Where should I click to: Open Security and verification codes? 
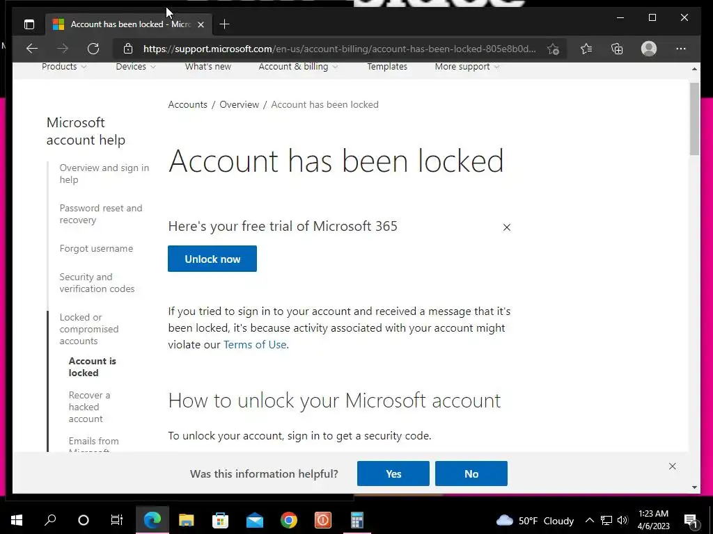[x=97, y=283]
